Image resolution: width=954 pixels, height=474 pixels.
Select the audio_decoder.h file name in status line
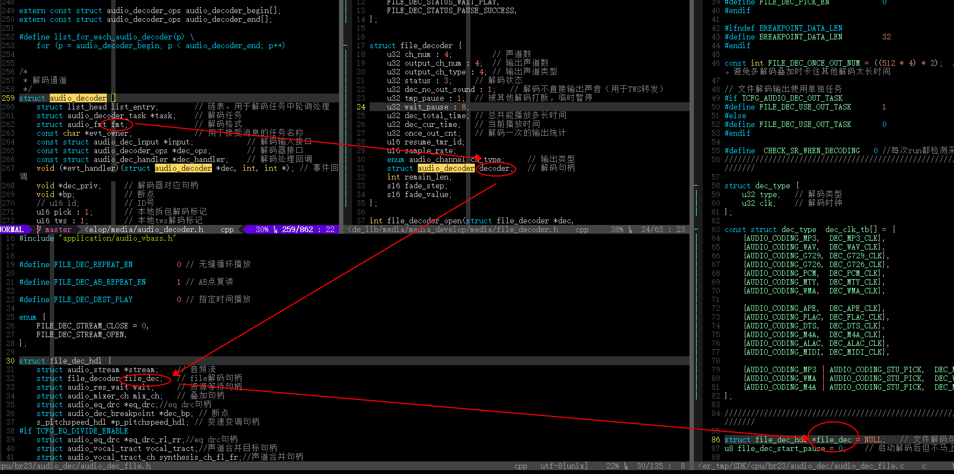coord(144,229)
